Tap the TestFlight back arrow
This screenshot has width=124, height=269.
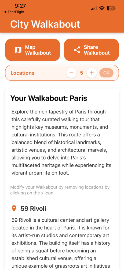pos(5,12)
